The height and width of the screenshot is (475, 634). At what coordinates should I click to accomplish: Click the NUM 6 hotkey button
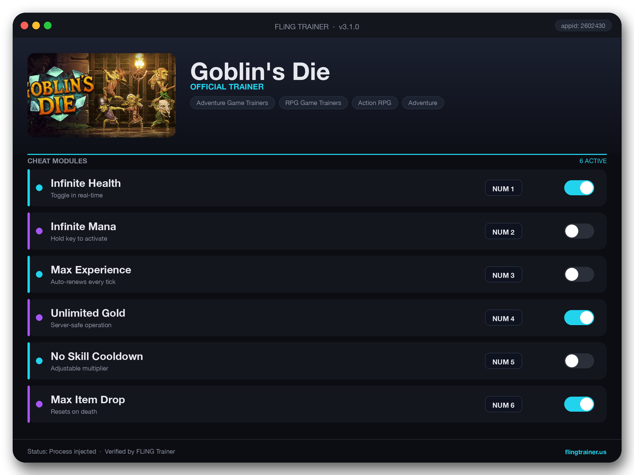pyautogui.click(x=503, y=404)
